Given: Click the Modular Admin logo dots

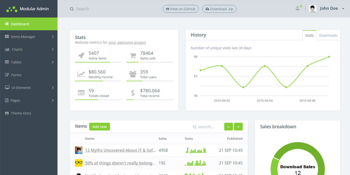Looking at the screenshot, I should (12, 9).
